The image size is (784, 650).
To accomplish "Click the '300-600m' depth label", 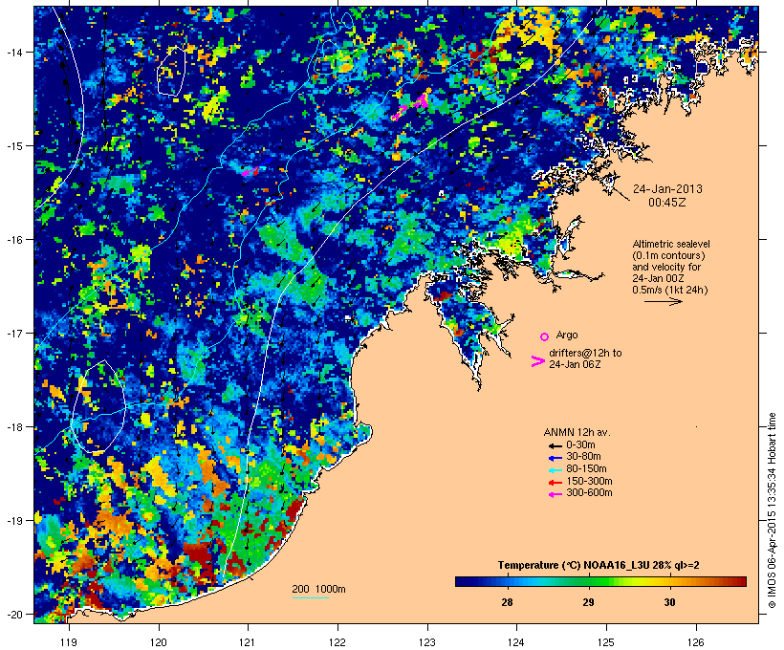I will tap(589, 493).
